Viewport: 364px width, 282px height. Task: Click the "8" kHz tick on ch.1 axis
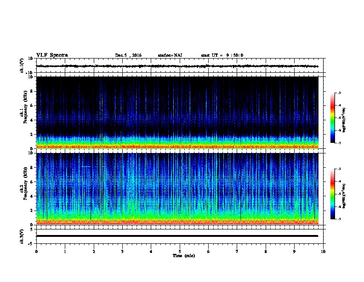32,91
